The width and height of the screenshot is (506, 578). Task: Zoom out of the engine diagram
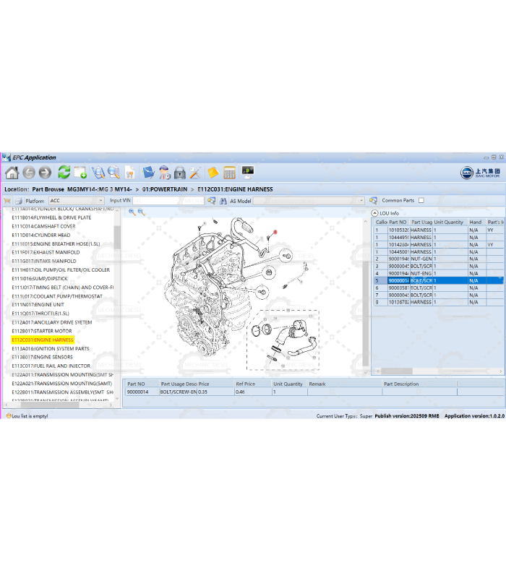coord(142,212)
